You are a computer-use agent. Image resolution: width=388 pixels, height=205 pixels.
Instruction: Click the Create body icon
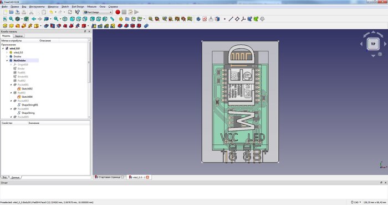click(198, 19)
